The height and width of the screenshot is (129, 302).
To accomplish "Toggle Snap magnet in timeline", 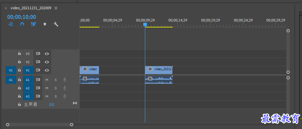I will [22, 24].
